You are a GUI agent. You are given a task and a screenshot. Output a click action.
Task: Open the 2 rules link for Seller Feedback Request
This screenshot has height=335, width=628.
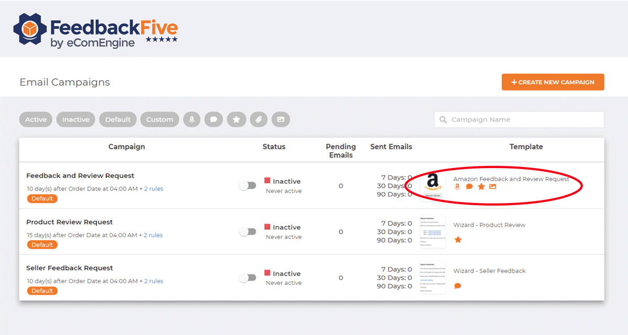tap(153, 281)
